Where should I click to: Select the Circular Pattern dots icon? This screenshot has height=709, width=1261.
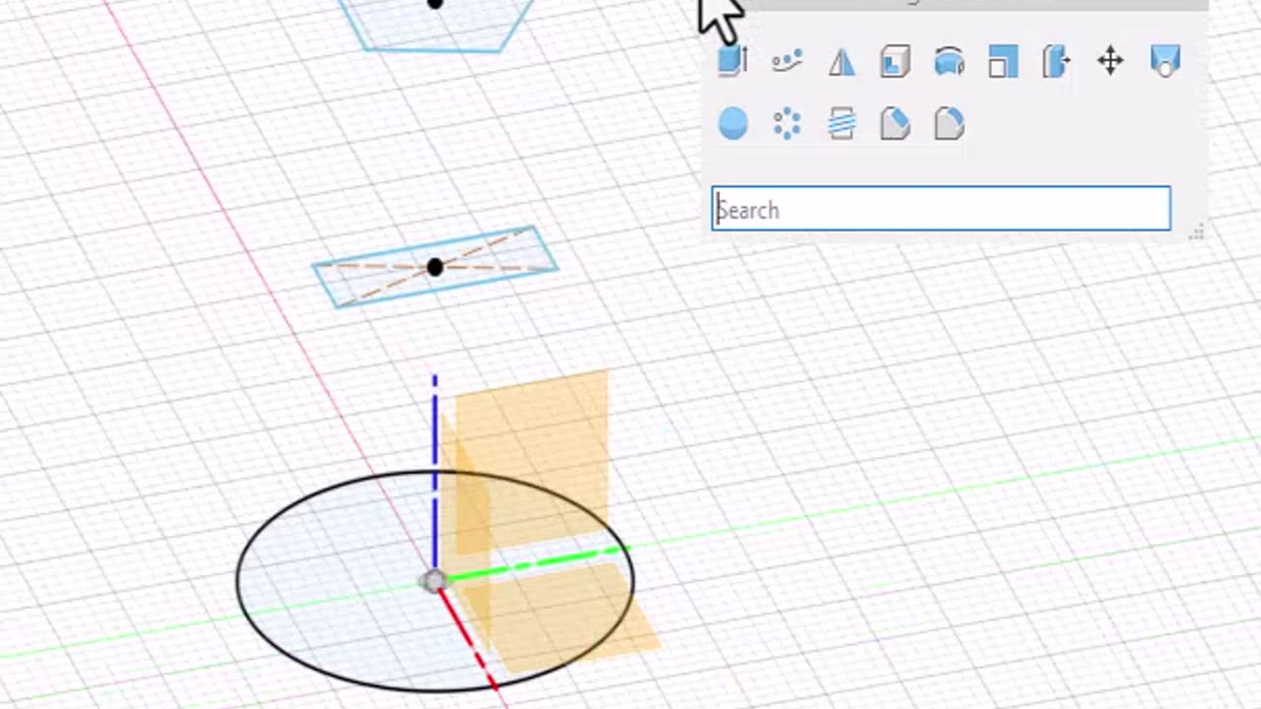tap(787, 124)
